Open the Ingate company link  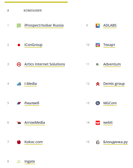coord(30,161)
